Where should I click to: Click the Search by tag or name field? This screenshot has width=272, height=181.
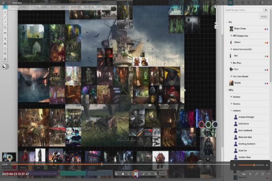[244, 10]
